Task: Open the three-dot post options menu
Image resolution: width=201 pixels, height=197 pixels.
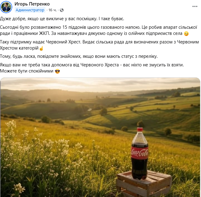Action: 195,6
